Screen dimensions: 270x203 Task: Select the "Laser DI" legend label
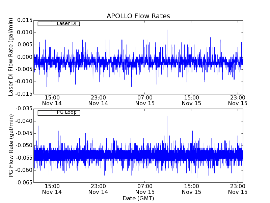click(66, 23)
